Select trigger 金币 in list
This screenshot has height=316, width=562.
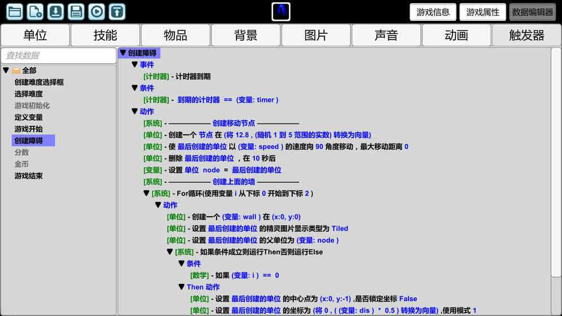click(x=21, y=164)
